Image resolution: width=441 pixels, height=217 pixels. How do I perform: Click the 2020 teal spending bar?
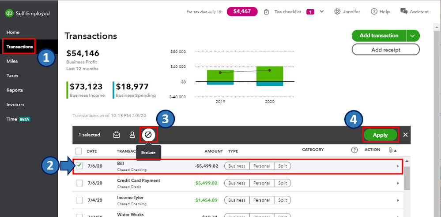(270, 84)
